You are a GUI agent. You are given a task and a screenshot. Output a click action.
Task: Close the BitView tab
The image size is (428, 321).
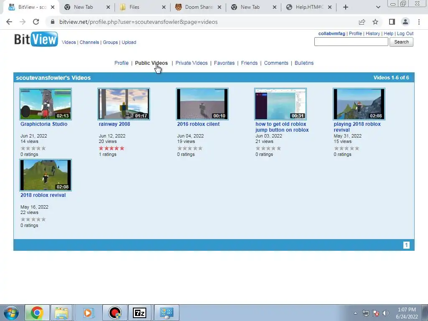point(53,8)
